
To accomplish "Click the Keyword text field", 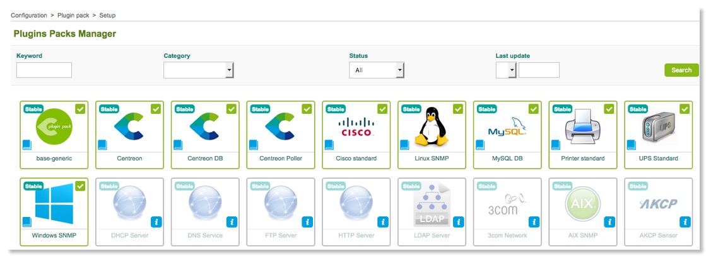I will tap(44, 70).
